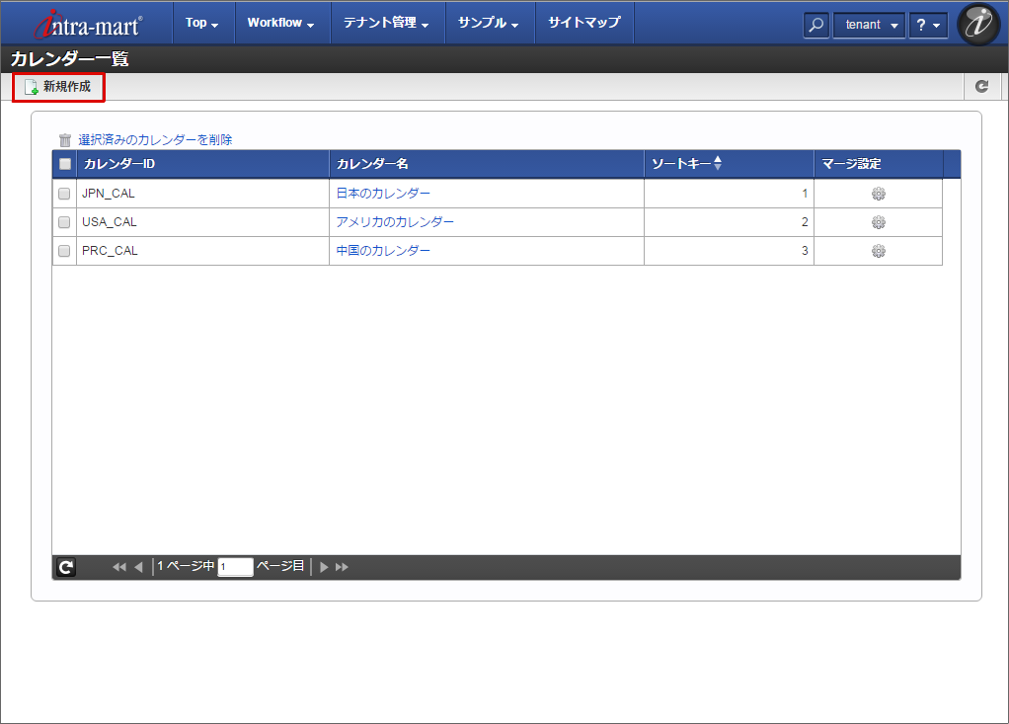Open merge settings gear for USA_CAL
Screen dimensions: 1009x724
879,222
